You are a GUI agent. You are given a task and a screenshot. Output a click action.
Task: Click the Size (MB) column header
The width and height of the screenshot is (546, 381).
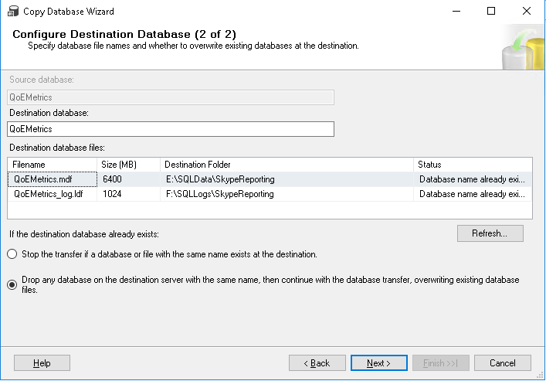(x=128, y=165)
